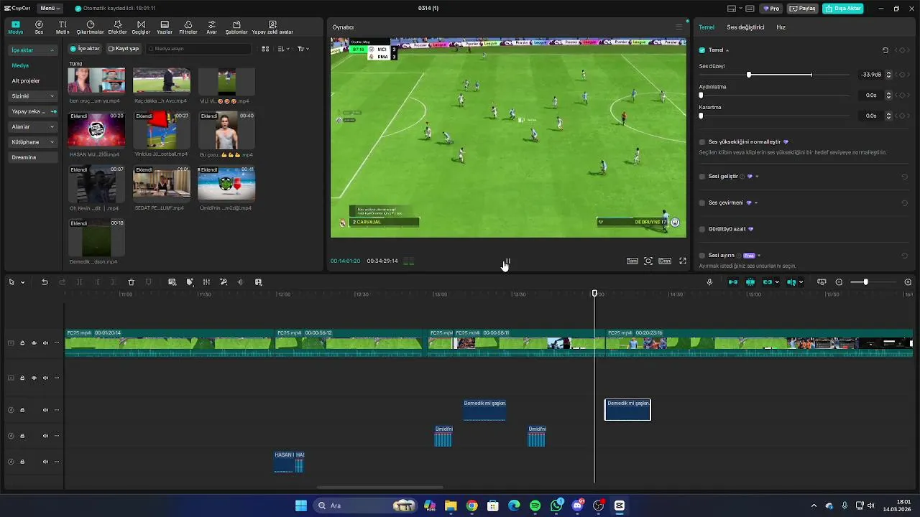The height and width of the screenshot is (517, 920).
Task: Switch to the Ses değiştirici tab
Action: pyautogui.click(x=745, y=27)
